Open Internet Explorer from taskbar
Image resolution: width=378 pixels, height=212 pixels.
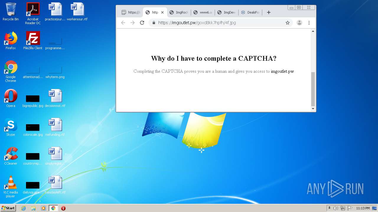23,208
